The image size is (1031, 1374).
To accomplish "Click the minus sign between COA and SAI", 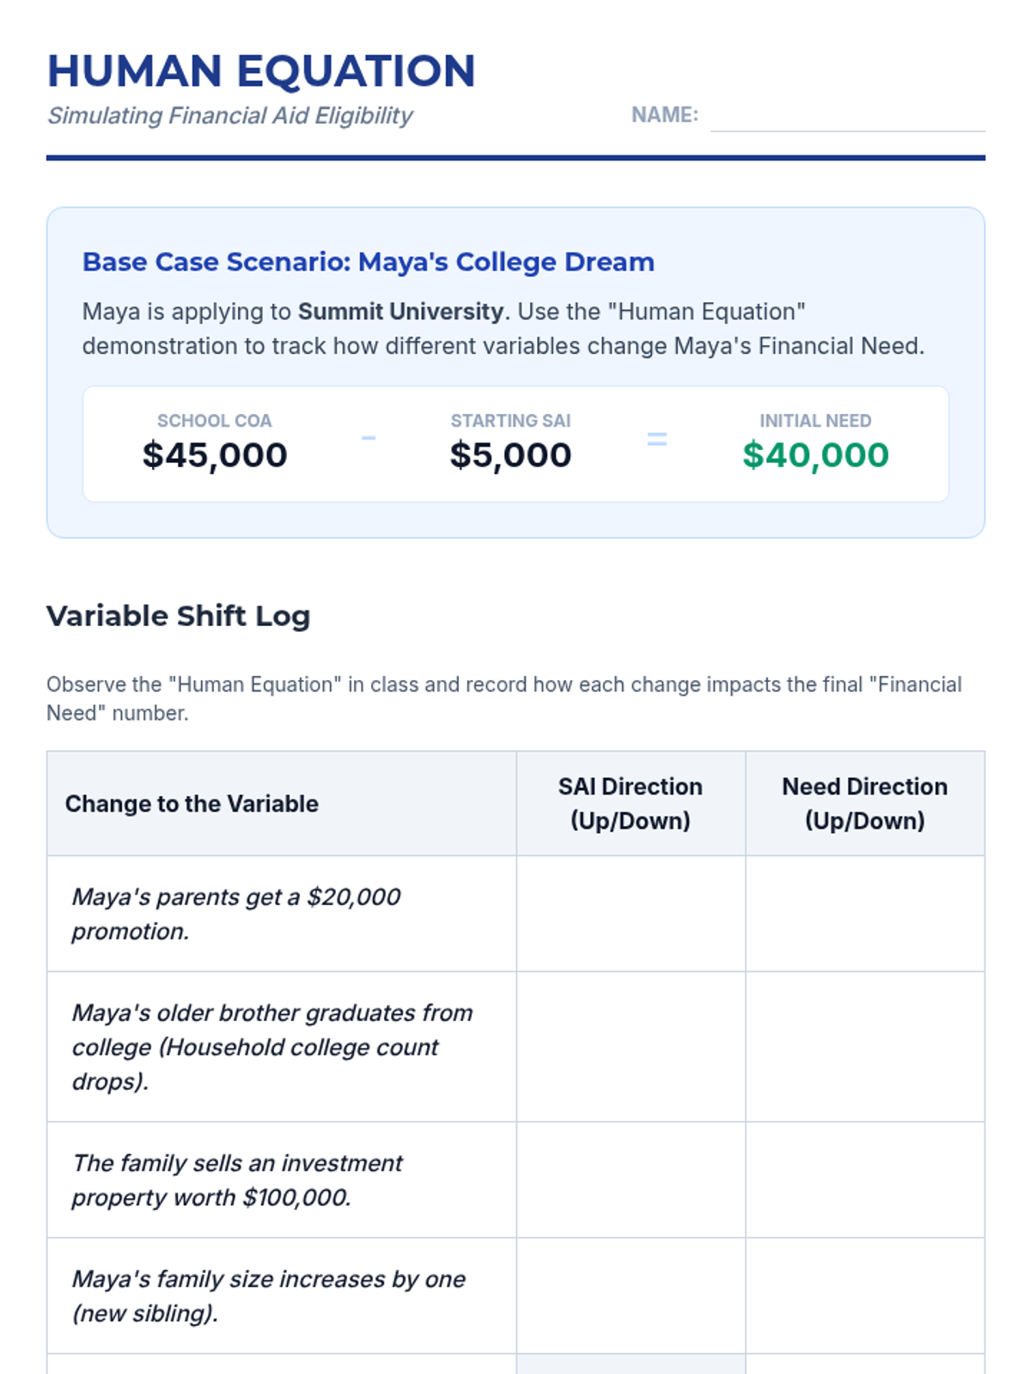I will pos(369,439).
